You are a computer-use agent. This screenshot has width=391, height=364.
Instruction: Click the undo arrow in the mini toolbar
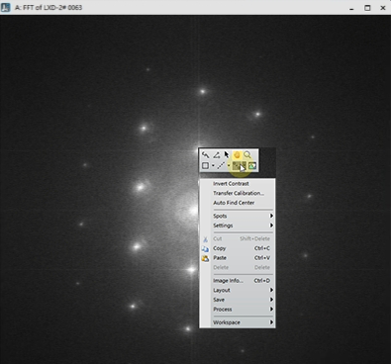[205, 154]
